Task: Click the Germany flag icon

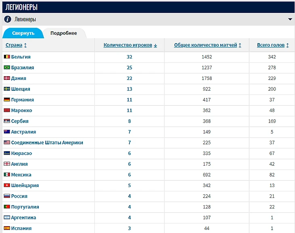Action: coord(7,100)
